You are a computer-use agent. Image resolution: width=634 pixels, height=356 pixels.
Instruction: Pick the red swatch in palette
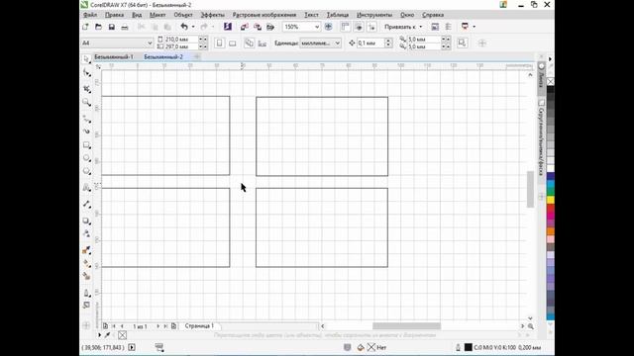point(551,208)
